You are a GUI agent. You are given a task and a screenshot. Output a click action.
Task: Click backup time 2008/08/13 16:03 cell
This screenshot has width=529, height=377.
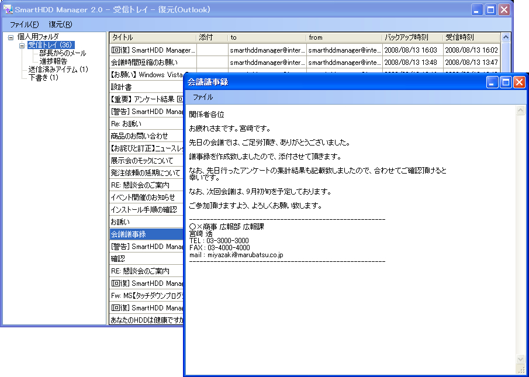[413, 50]
